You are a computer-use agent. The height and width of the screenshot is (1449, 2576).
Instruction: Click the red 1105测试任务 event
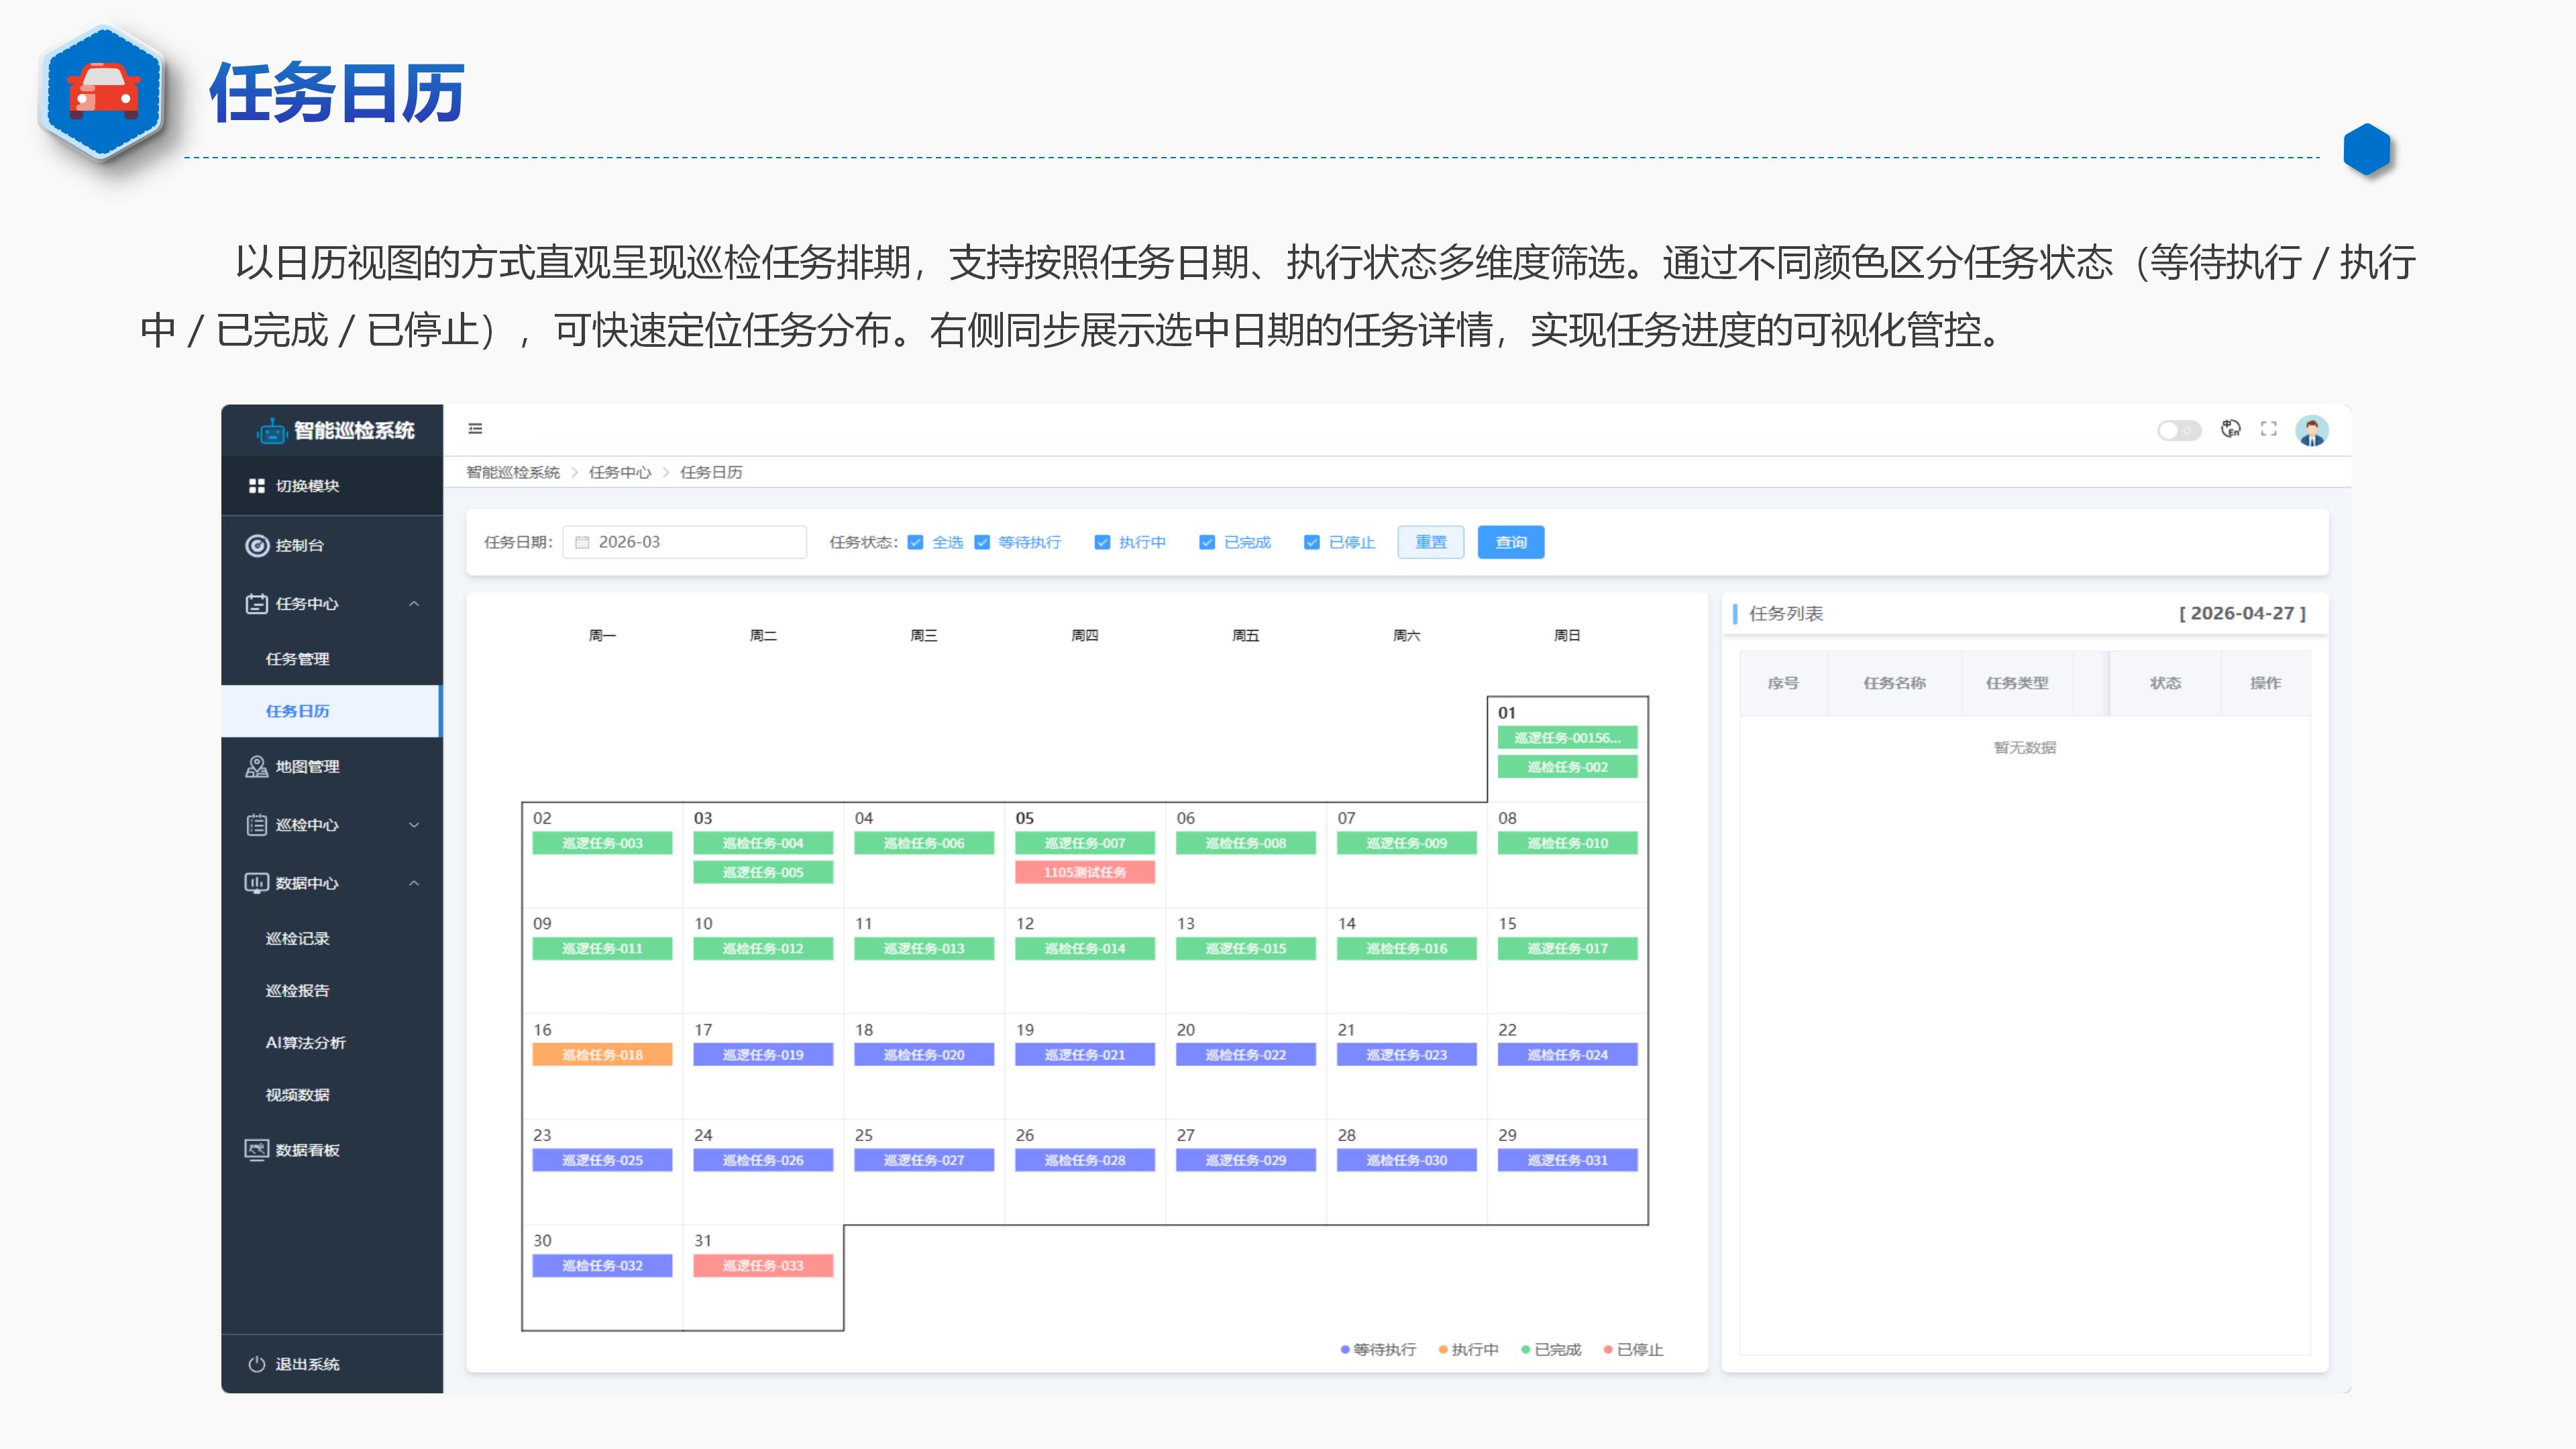click(1085, 872)
